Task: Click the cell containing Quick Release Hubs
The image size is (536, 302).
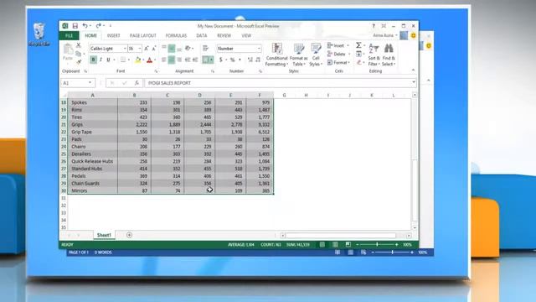Action: coord(93,161)
